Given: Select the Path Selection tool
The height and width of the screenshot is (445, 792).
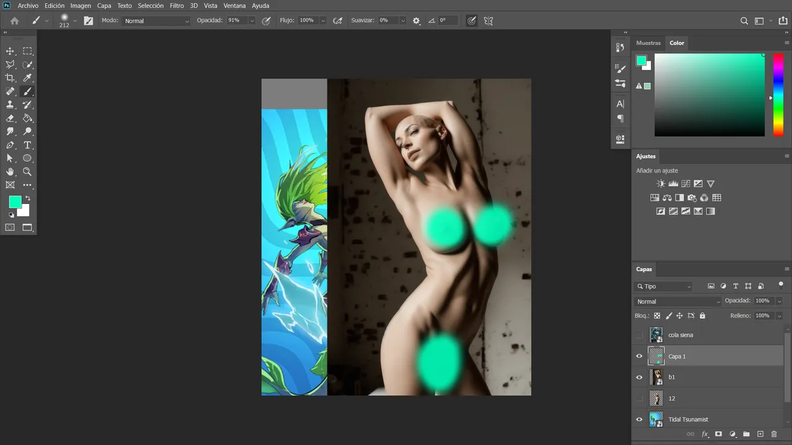Looking at the screenshot, I should (x=10, y=158).
